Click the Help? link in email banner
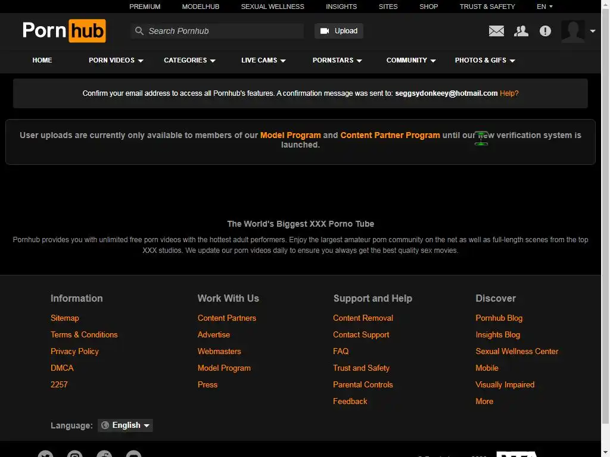Screen dimensions: 610x457 509,93
